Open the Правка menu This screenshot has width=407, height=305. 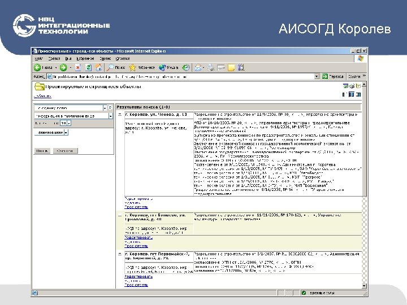tap(54, 59)
